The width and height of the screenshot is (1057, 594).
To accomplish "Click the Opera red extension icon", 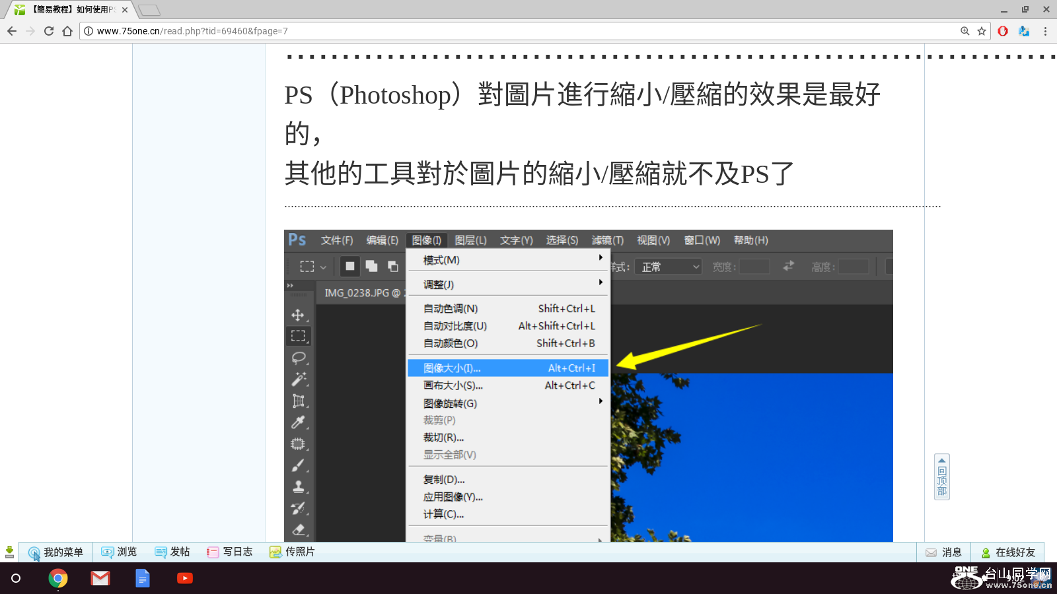I will click(x=1003, y=31).
